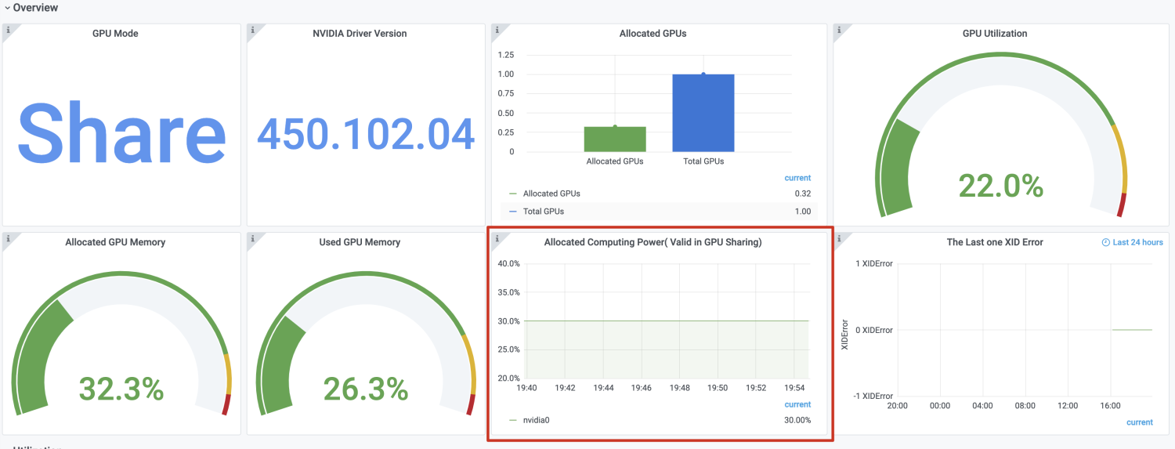
Task: Open info icon on Allocated GPUs panel
Action: pyautogui.click(x=497, y=30)
